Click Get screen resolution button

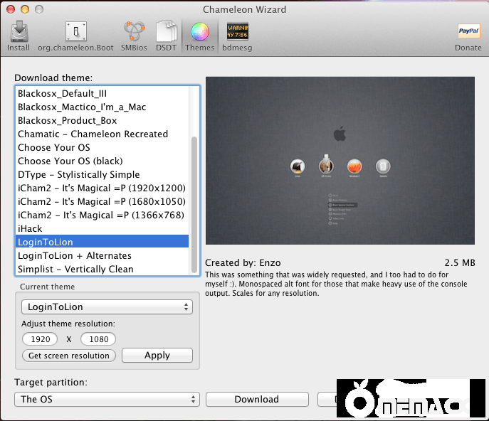pyautogui.click(x=69, y=356)
